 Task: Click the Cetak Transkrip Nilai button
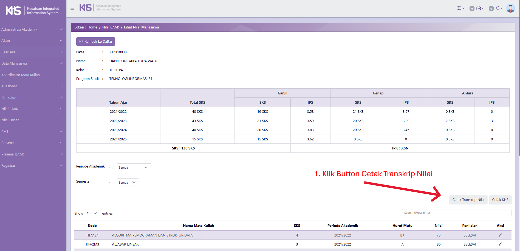pos(468,200)
